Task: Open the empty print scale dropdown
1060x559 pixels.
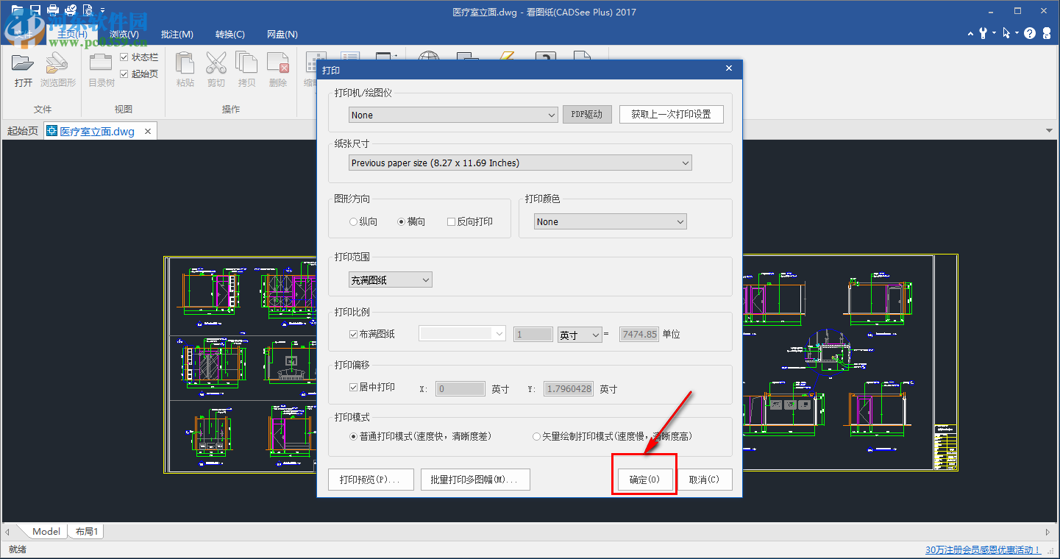Action: 462,334
